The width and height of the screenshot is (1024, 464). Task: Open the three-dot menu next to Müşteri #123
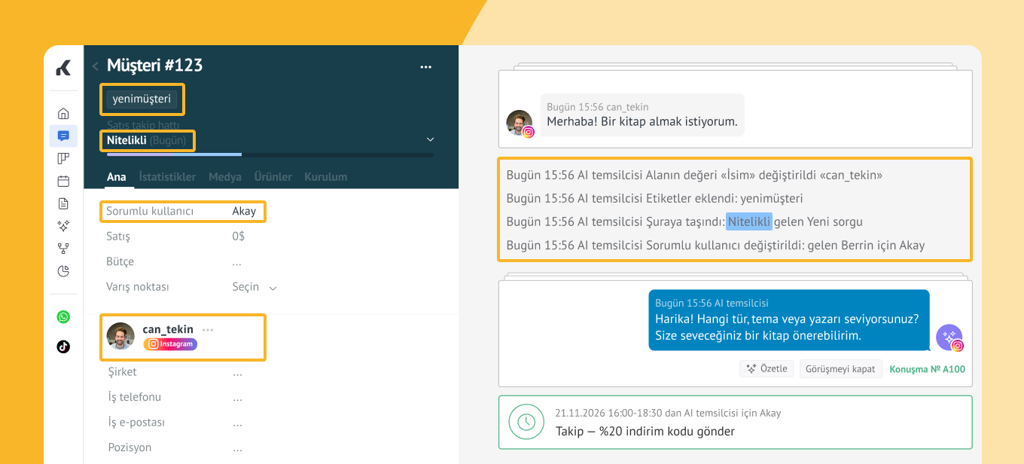click(425, 67)
